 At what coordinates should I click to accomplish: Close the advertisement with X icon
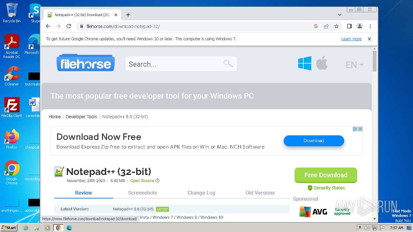click(x=360, y=129)
